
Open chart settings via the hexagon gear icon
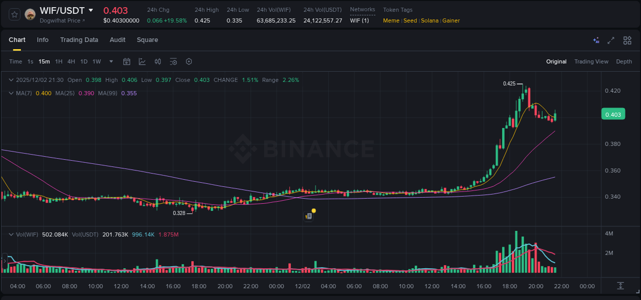pyautogui.click(x=189, y=61)
